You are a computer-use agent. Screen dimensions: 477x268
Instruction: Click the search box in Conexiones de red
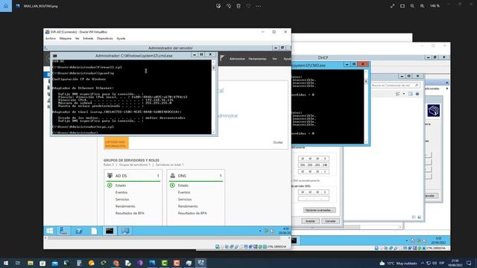[396, 86]
